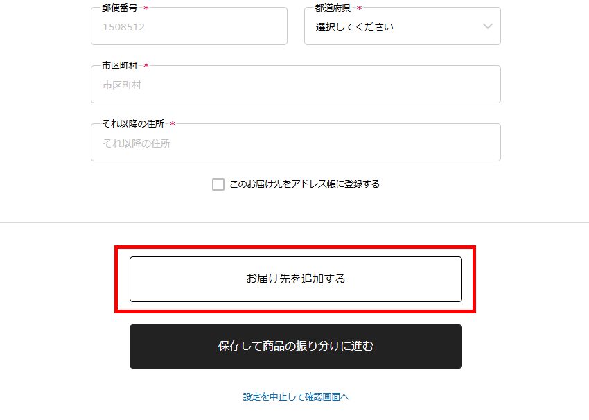Click the required asterisk beside 都道府県
589x420 pixels.
(359, 8)
